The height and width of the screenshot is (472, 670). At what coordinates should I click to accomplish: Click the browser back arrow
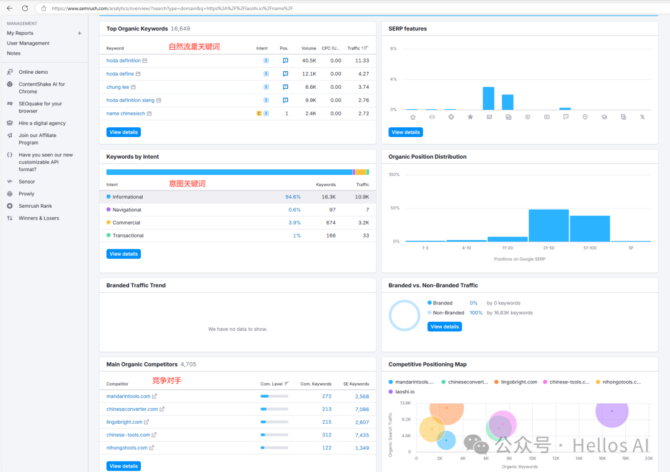[9, 8]
